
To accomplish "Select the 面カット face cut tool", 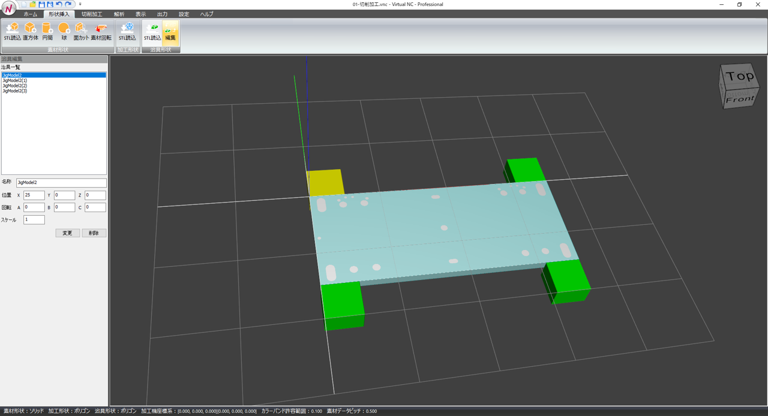I will [81, 32].
